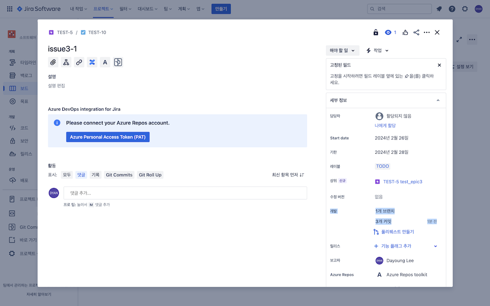Click the backlog icon in sidebar
The width and height of the screenshot is (490, 306).
pyautogui.click(x=12, y=75)
